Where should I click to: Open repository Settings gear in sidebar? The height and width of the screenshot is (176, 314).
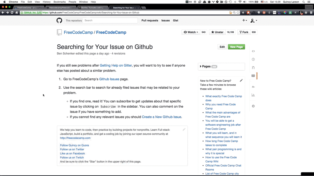253,106
